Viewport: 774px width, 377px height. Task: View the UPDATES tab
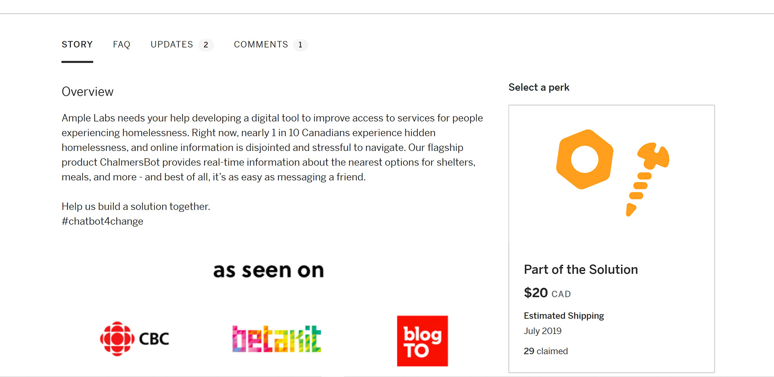click(x=172, y=44)
